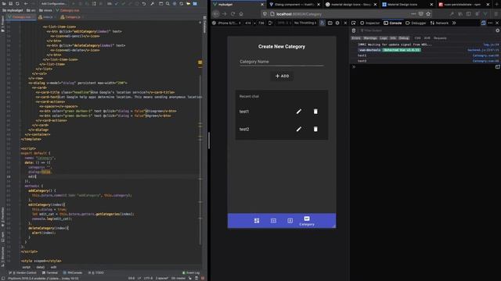Open page actions ellipsis in address bar
Viewport: 501px width, 281px height.
pos(413,14)
